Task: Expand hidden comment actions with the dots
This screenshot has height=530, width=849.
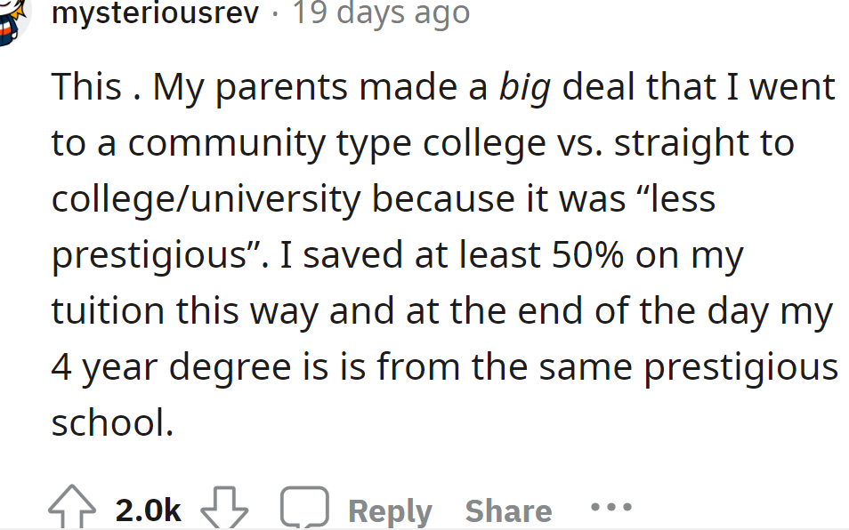Action: point(610,508)
